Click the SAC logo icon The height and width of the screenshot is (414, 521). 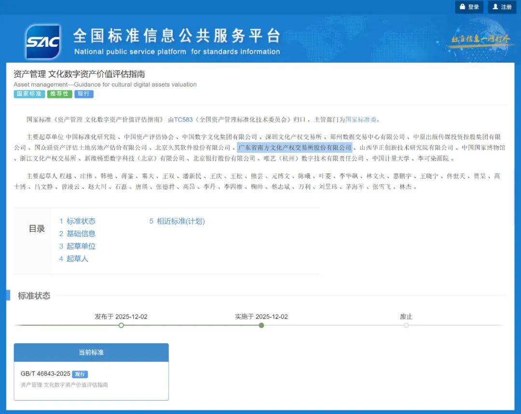point(43,42)
